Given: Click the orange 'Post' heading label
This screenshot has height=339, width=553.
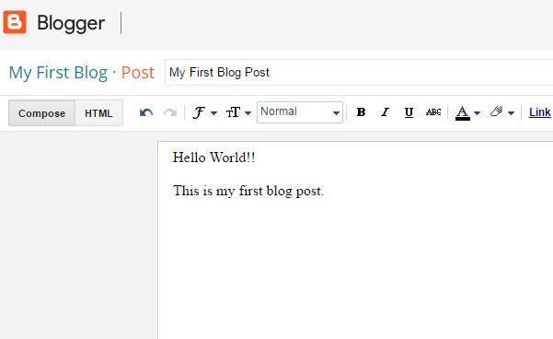Looking at the screenshot, I should click(138, 73).
